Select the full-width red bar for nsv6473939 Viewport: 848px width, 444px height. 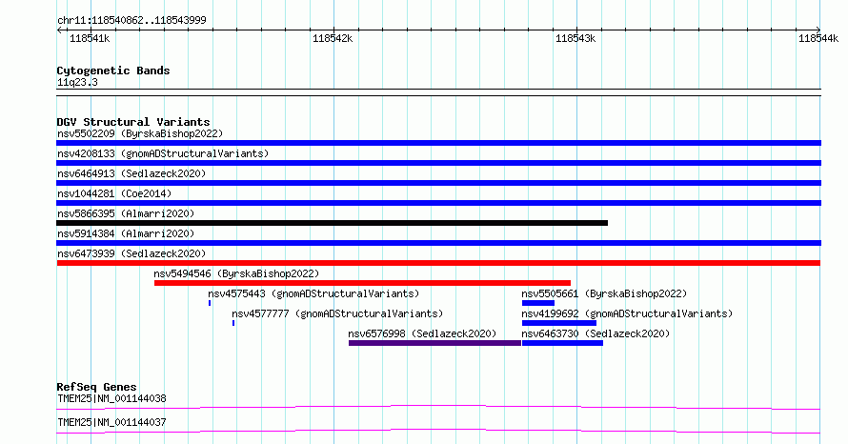tap(438, 263)
